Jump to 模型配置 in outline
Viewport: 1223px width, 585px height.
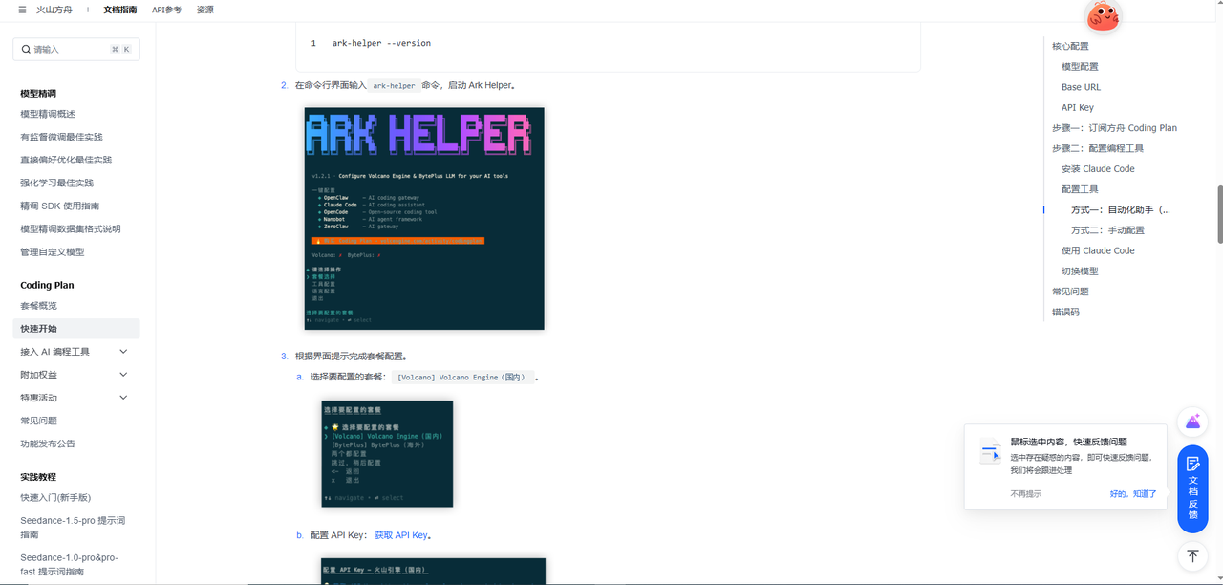(1080, 67)
